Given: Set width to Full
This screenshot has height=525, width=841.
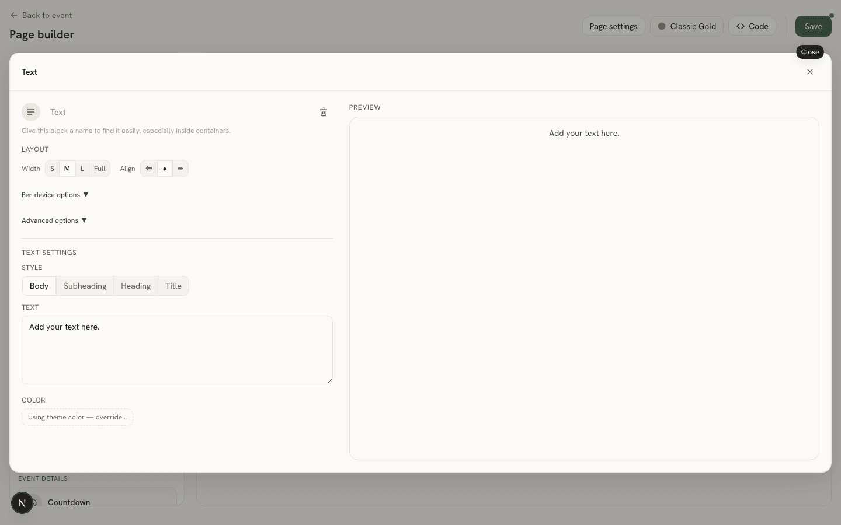Looking at the screenshot, I should (100, 169).
